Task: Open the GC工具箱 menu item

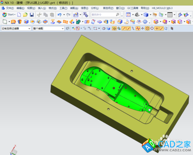Action: 133,8
